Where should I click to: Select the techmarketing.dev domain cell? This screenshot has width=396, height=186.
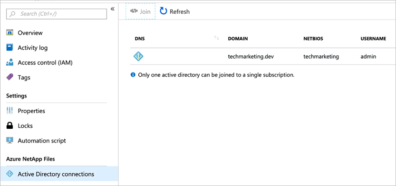pyautogui.click(x=251, y=56)
